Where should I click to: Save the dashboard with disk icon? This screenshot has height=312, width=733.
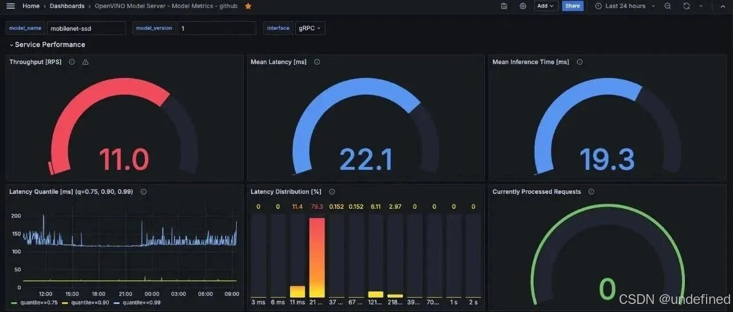[x=504, y=6]
